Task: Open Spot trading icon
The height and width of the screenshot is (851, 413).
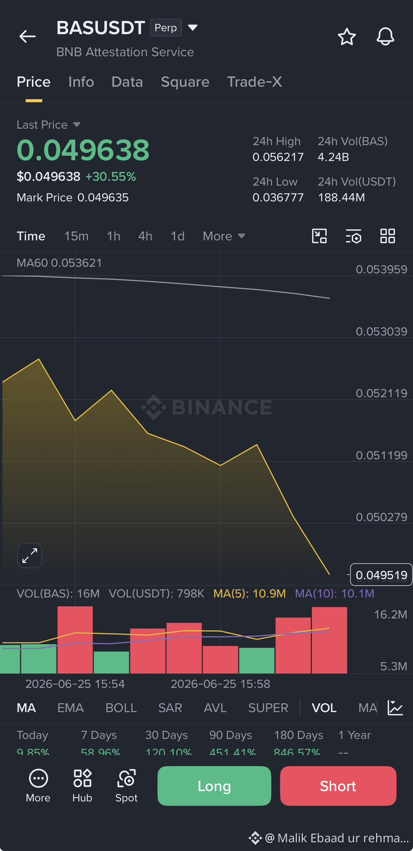Action: 126,786
